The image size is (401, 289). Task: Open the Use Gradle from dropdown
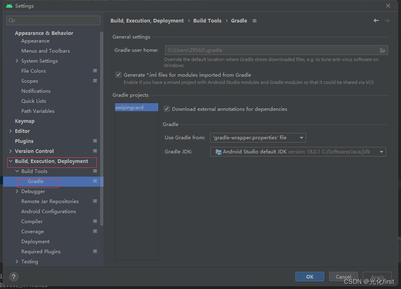(x=258, y=138)
